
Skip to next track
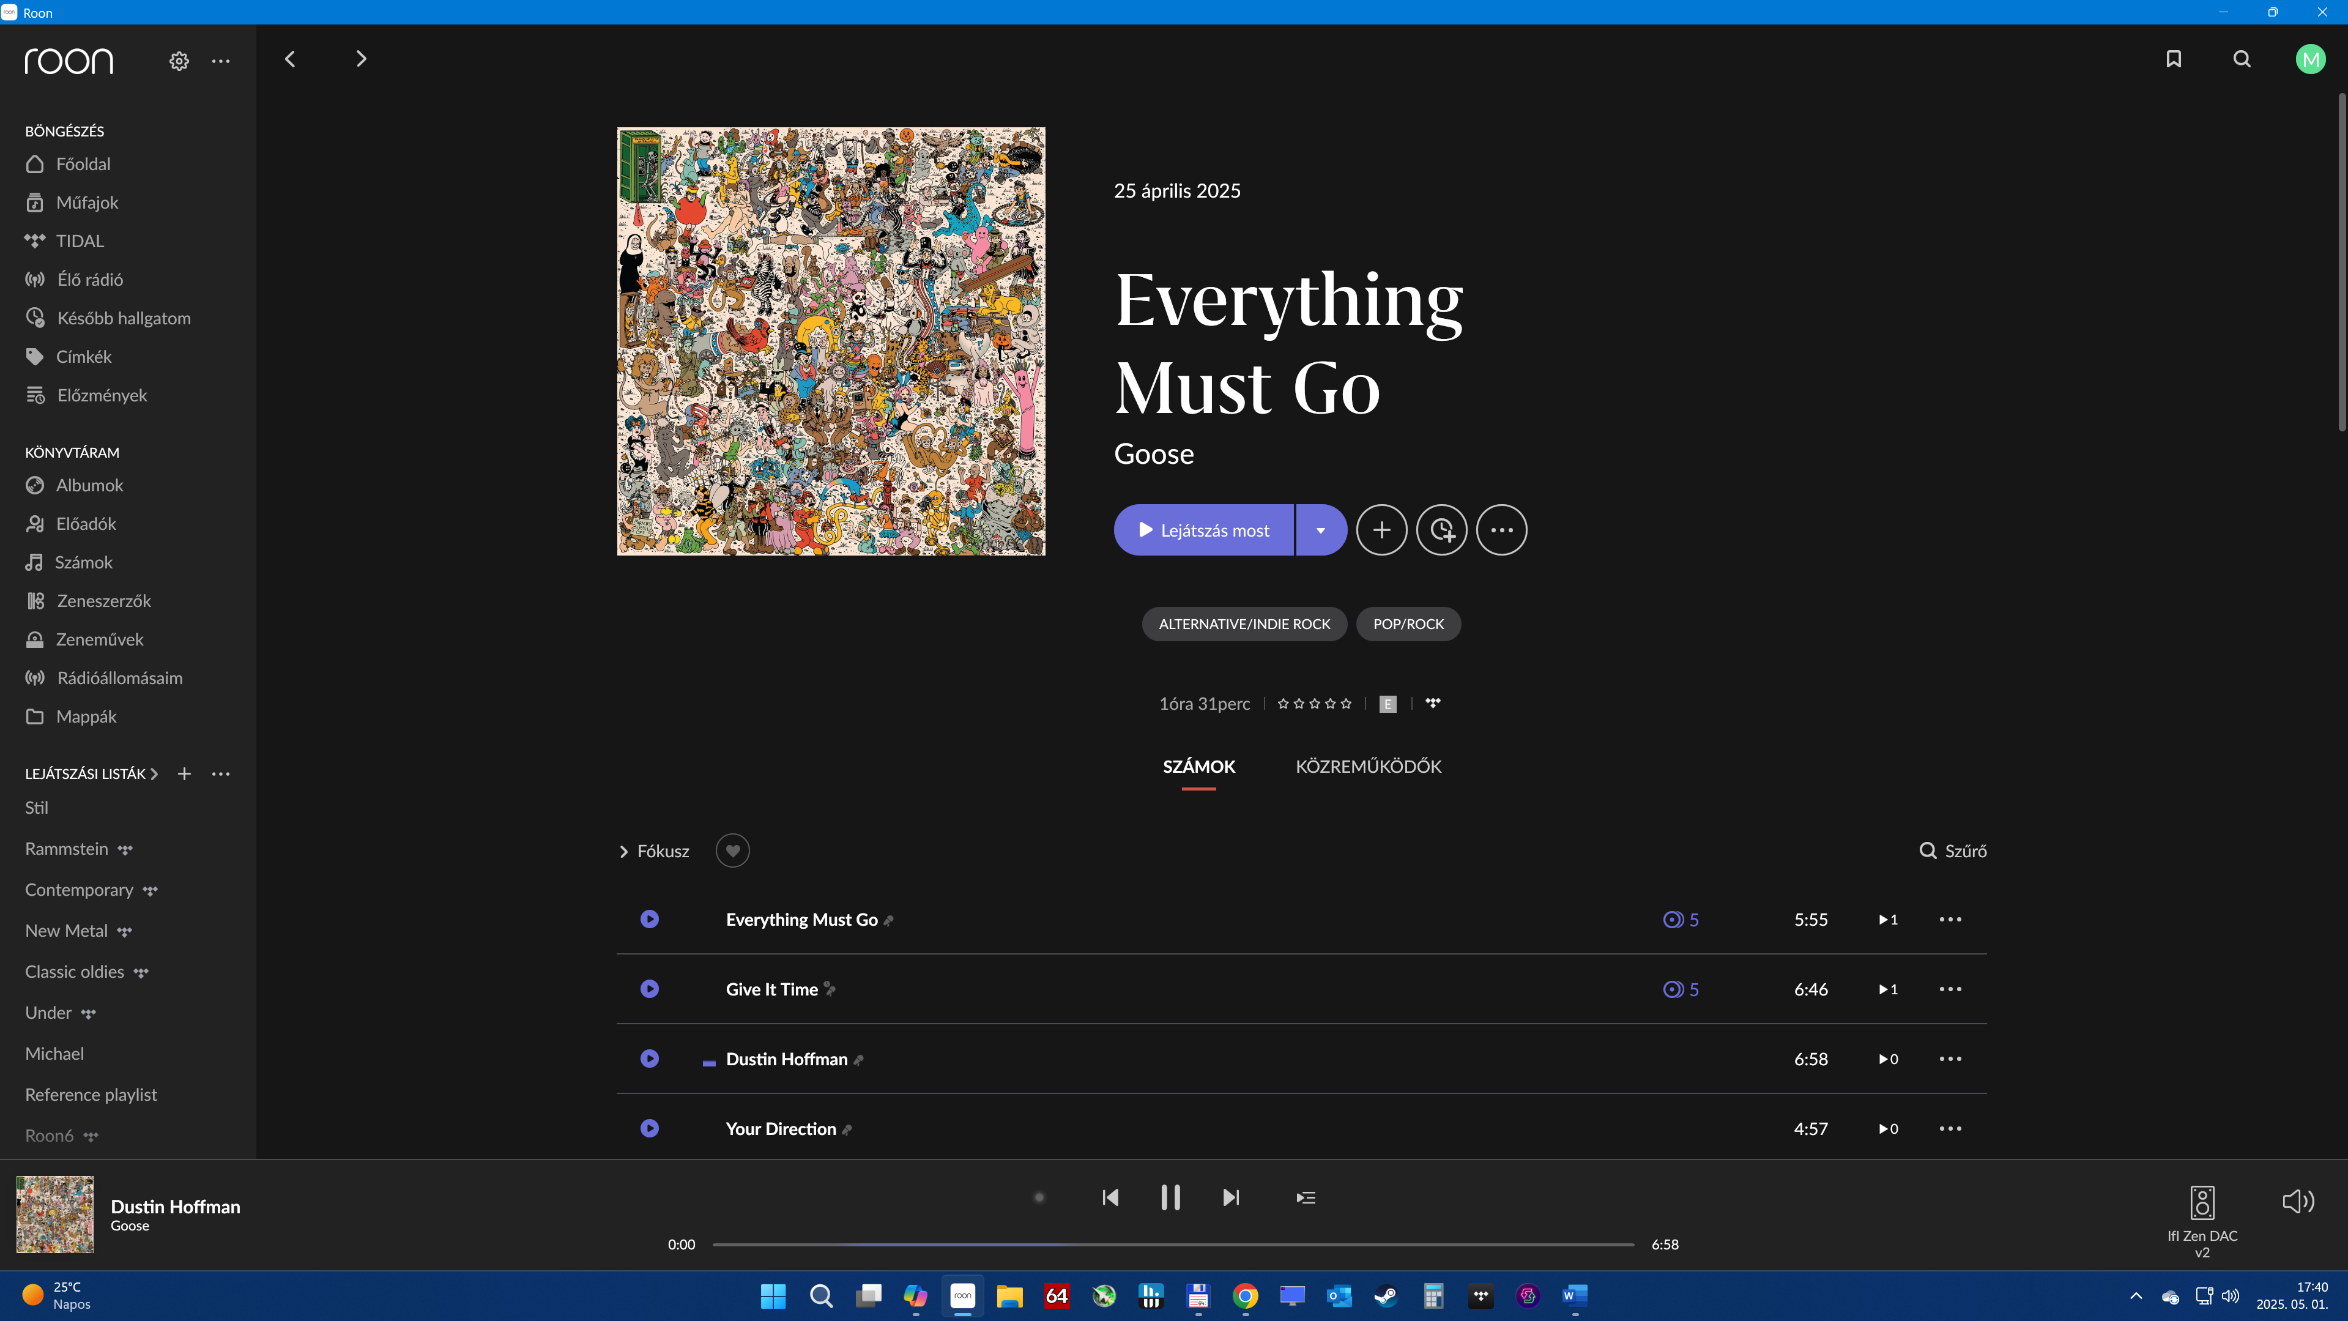[x=1232, y=1197]
